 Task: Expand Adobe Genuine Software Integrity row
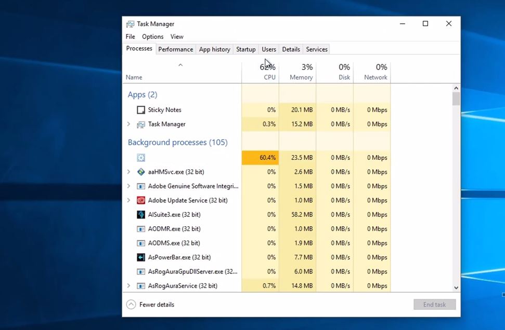pyautogui.click(x=128, y=186)
